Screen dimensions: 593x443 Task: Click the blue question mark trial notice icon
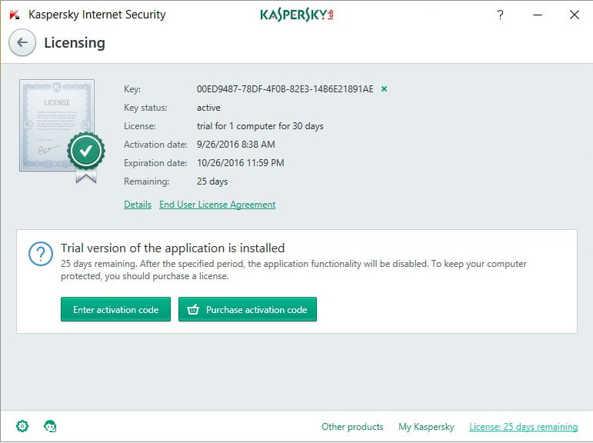41,254
